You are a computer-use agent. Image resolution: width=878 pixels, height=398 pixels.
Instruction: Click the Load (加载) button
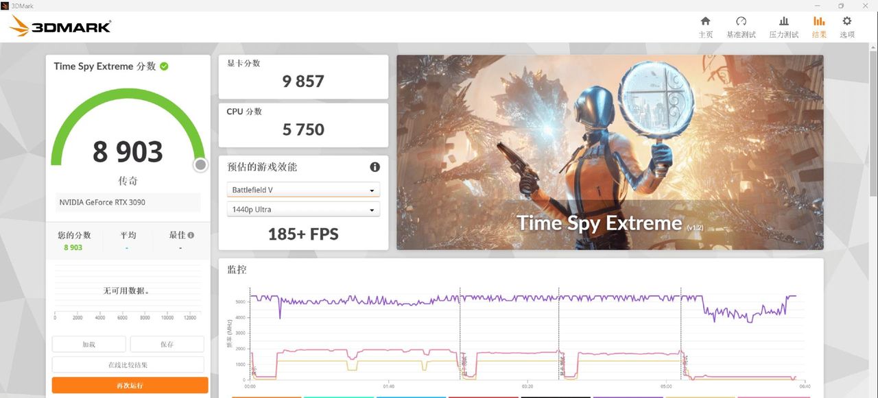88,345
